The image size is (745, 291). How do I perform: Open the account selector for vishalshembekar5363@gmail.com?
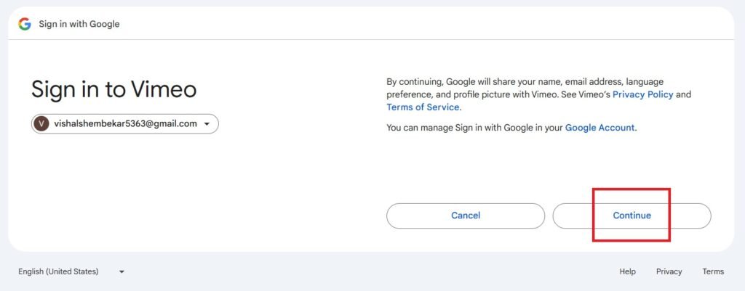point(125,123)
